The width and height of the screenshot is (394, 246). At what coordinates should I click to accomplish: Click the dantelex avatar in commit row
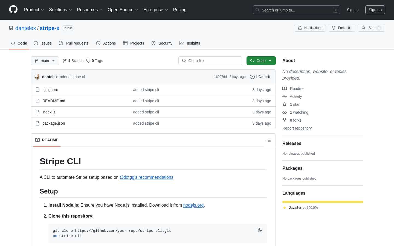click(37, 77)
